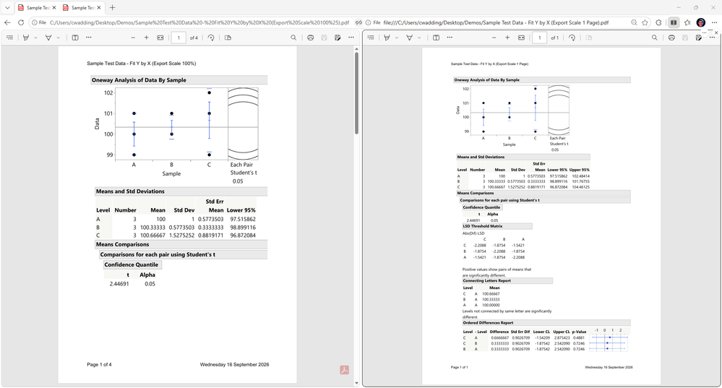Open the tab search chevron menu

pos(7,7)
